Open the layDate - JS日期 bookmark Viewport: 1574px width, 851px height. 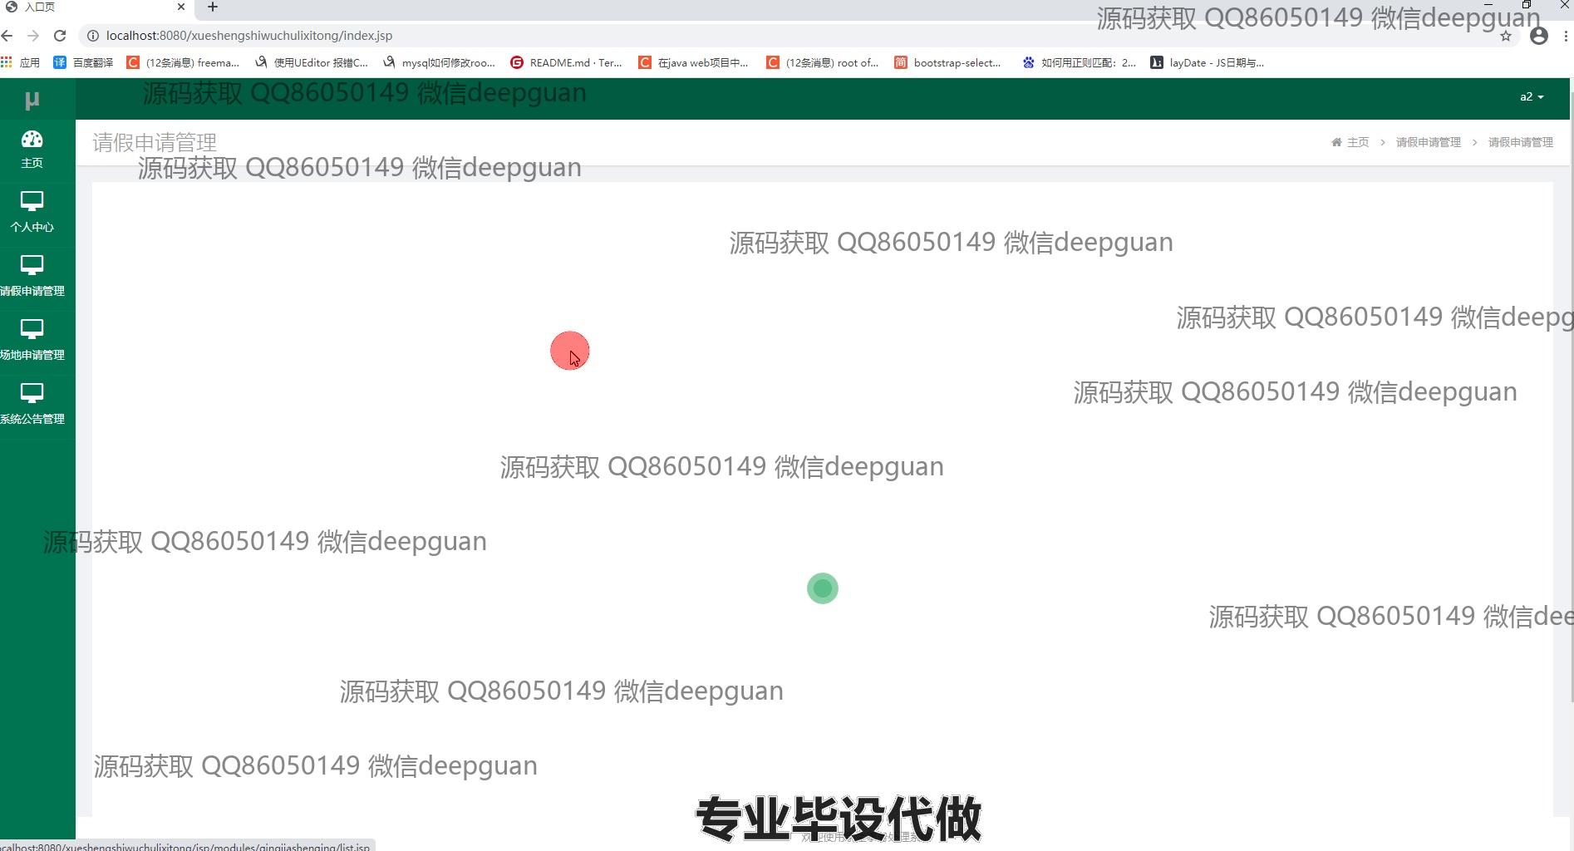pyautogui.click(x=1207, y=62)
